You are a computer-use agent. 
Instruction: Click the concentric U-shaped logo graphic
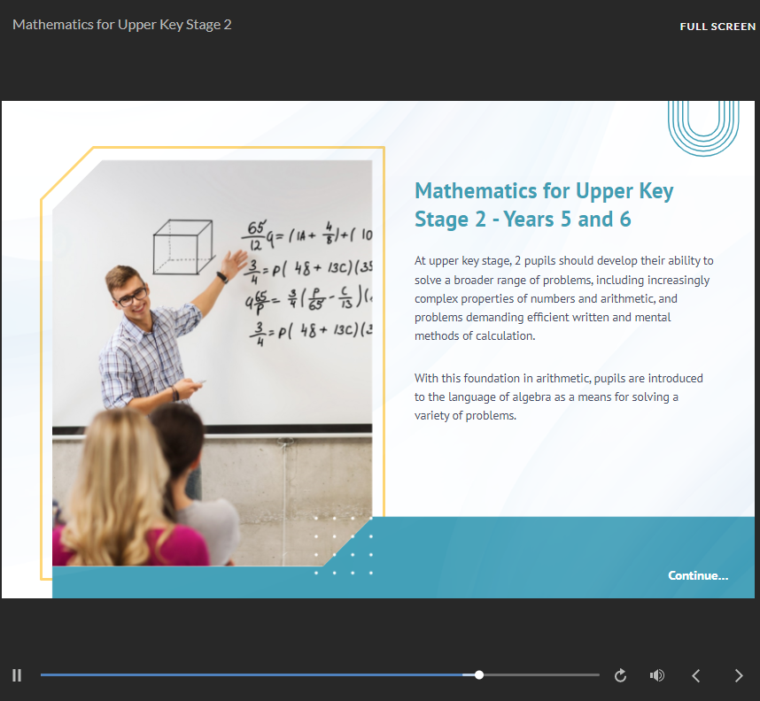[702, 126]
